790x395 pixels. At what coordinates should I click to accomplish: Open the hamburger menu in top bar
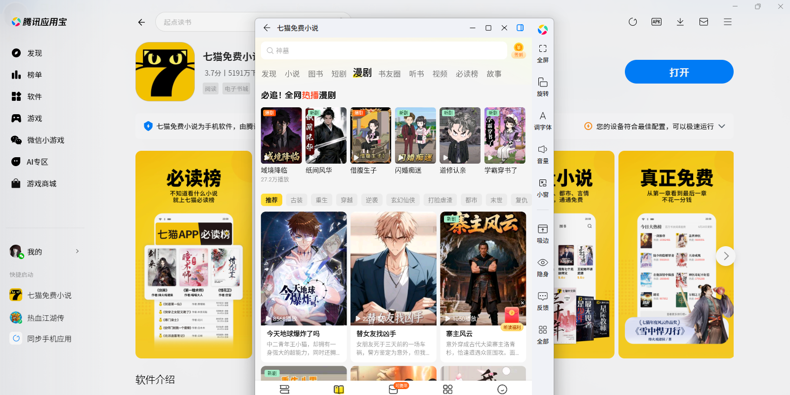727,22
